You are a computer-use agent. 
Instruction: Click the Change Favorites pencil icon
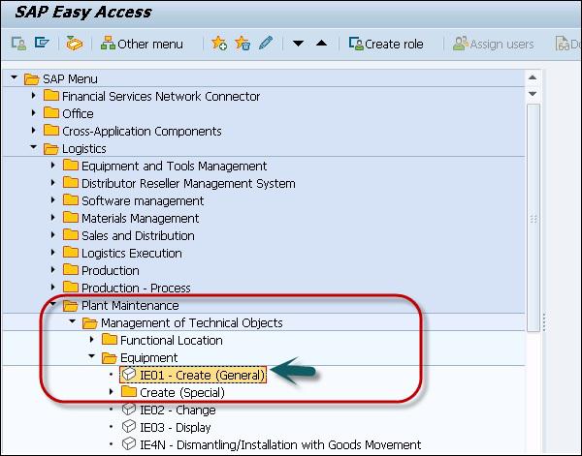point(266,43)
